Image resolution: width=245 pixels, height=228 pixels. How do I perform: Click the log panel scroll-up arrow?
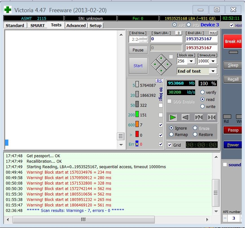pyautogui.click(x=216, y=157)
